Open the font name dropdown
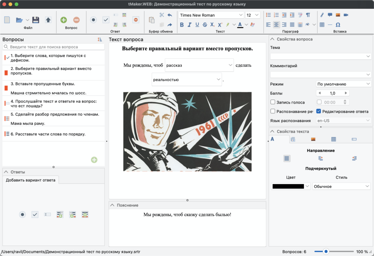This screenshot has width=374, height=256. coord(241,15)
